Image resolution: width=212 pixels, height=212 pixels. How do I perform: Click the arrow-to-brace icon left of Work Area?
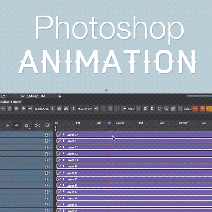30,109
